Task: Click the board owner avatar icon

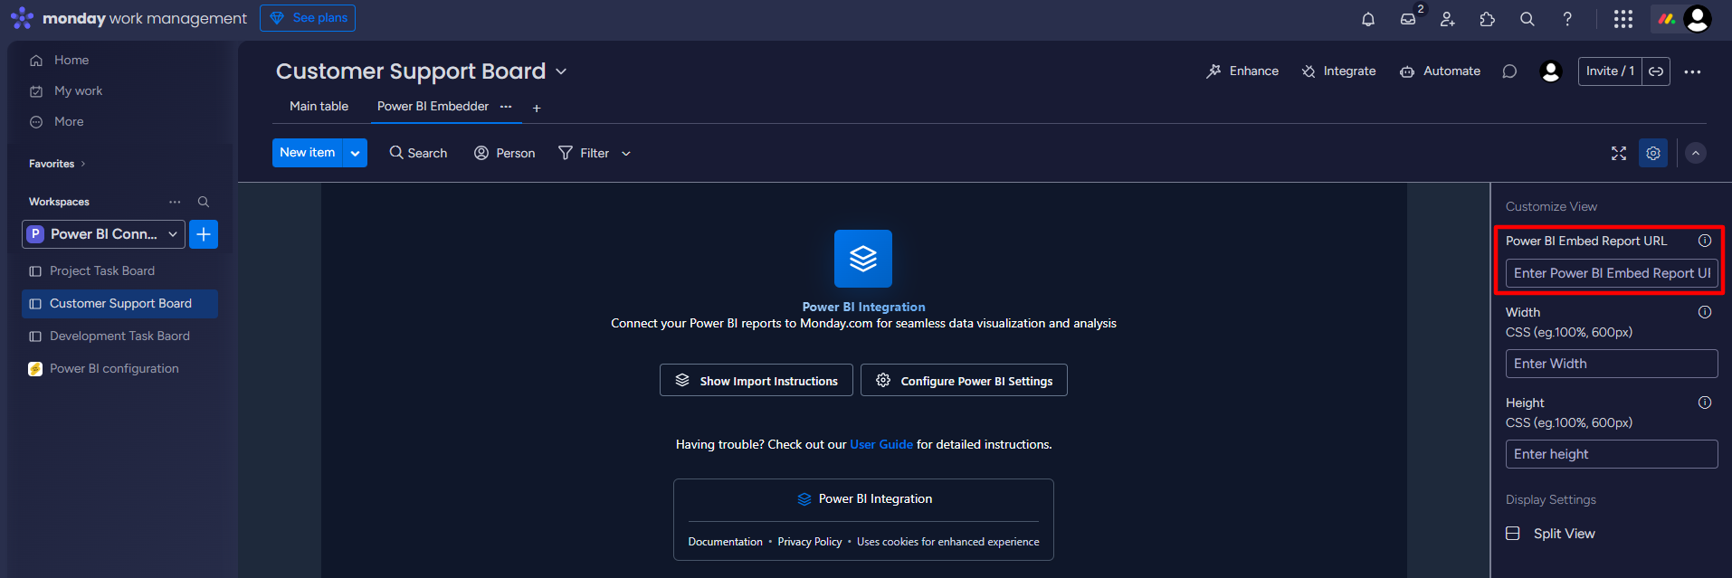Action: pyautogui.click(x=1551, y=71)
